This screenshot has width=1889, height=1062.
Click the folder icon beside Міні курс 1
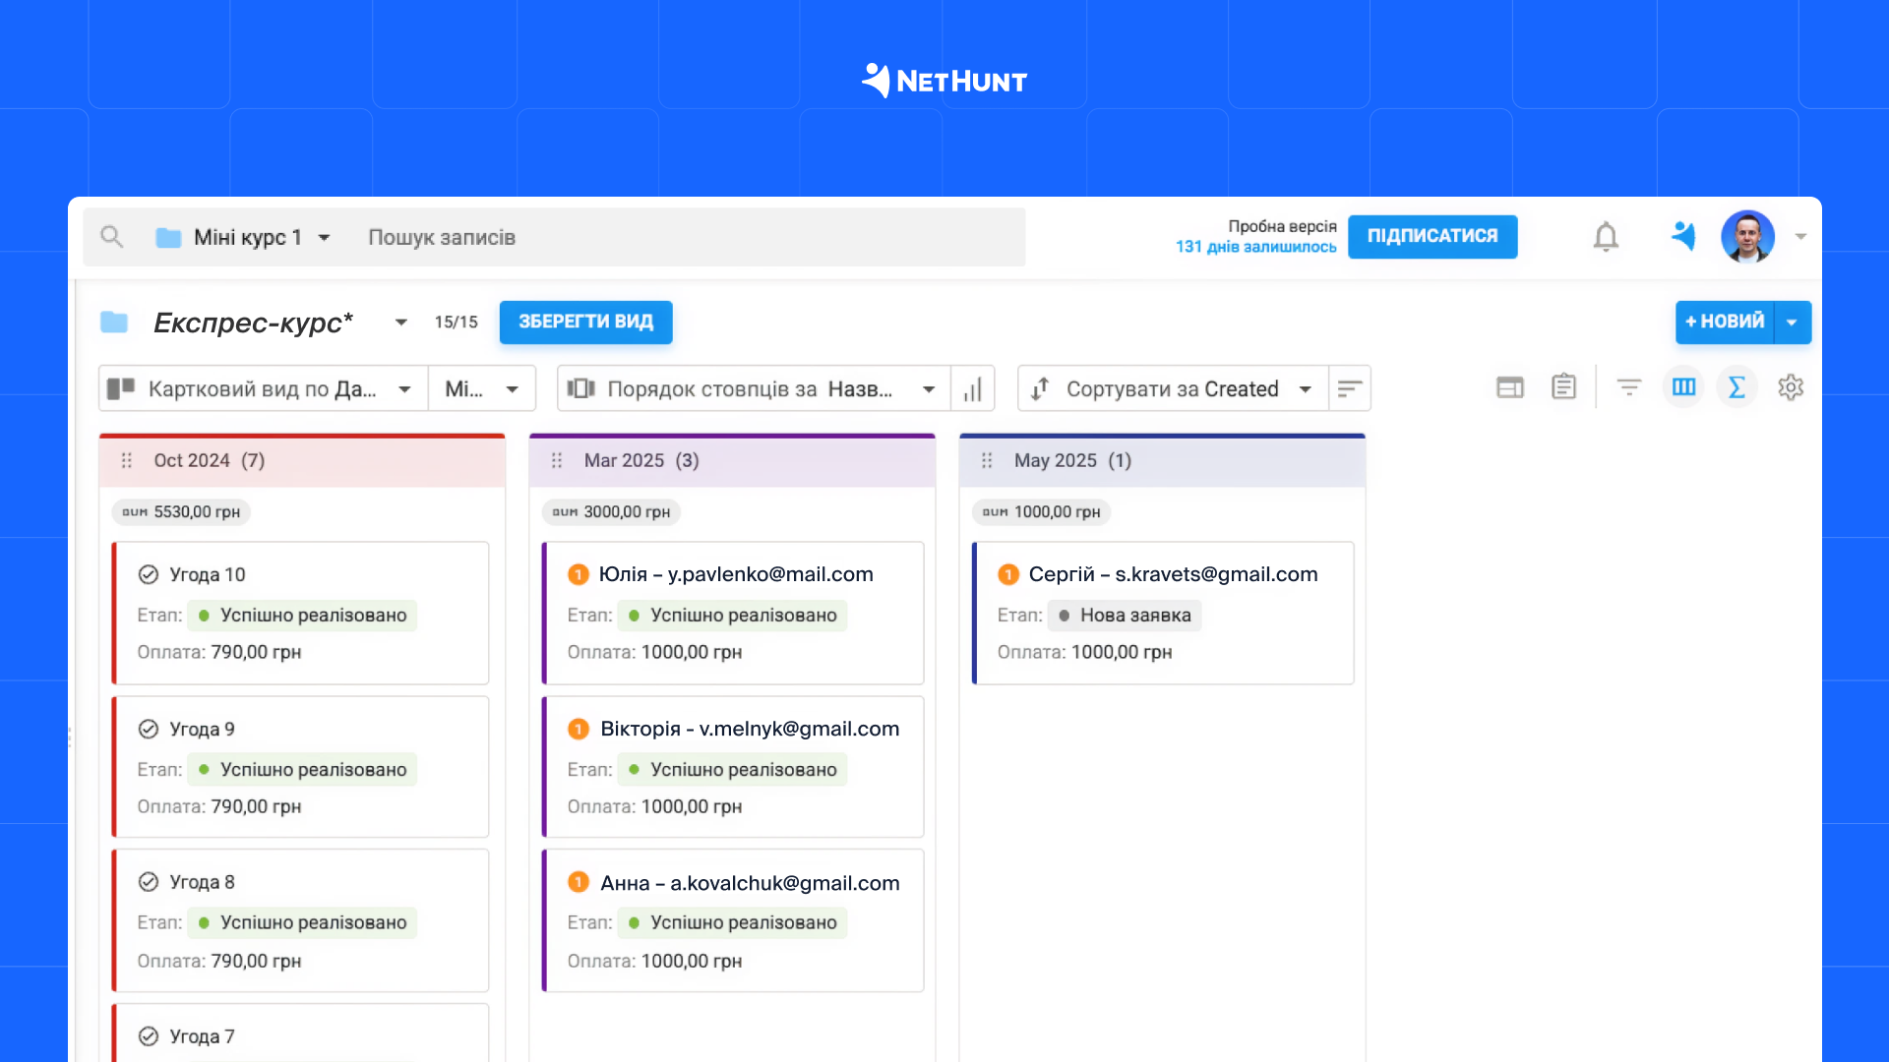coord(168,238)
